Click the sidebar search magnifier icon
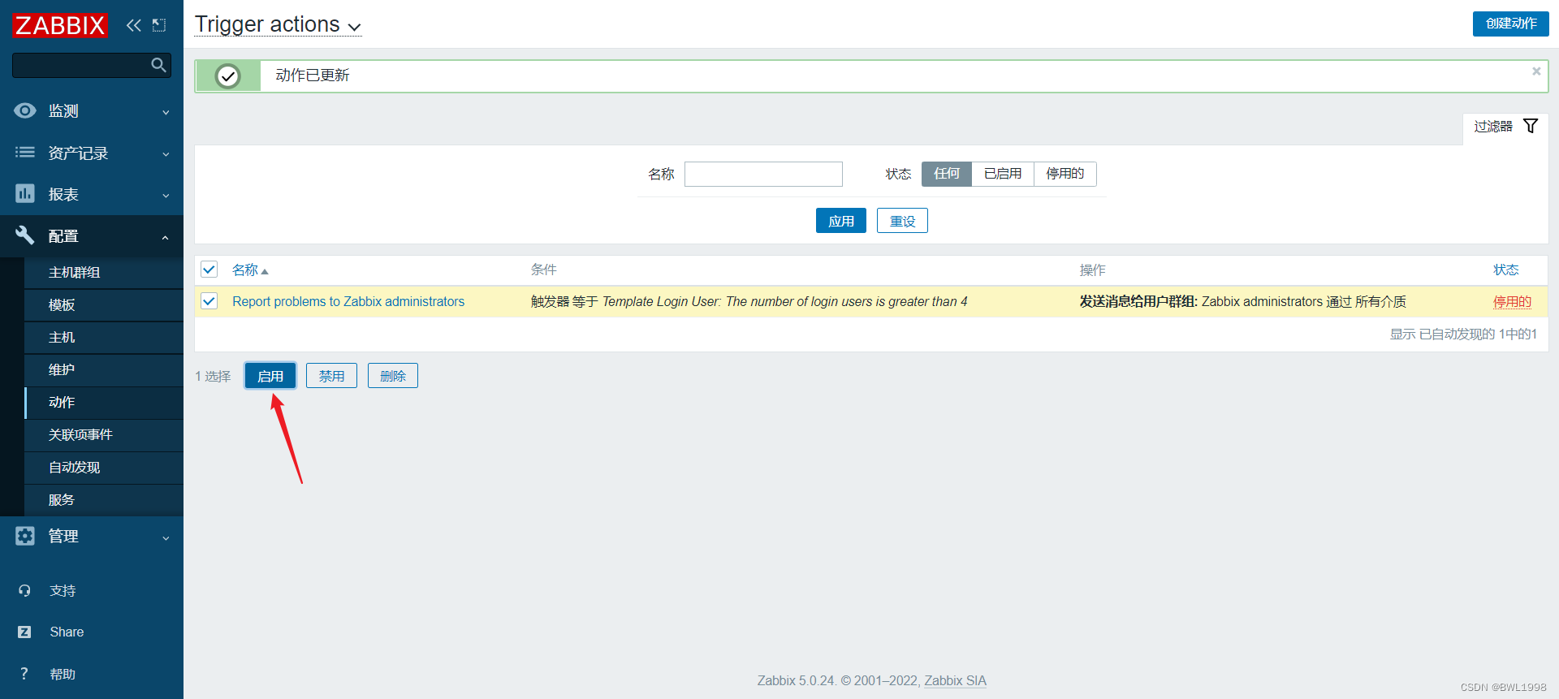1559x699 pixels. pos(158,65)
